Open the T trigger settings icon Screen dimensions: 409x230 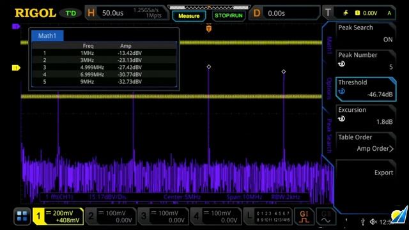[x=328, y=13]
